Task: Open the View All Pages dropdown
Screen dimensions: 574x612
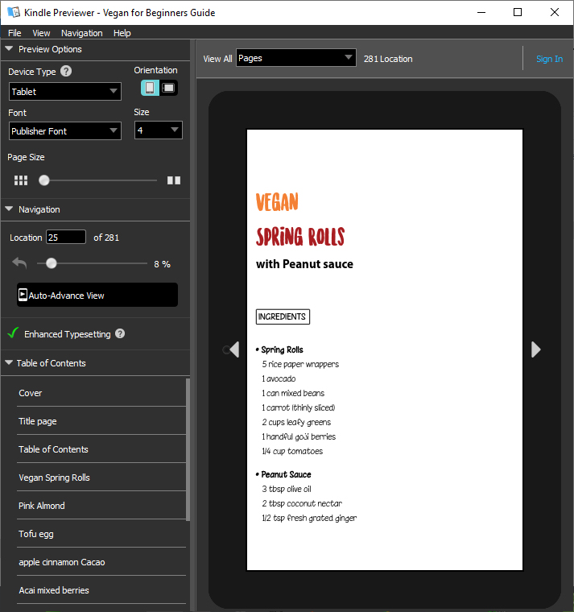Action: 295,58
